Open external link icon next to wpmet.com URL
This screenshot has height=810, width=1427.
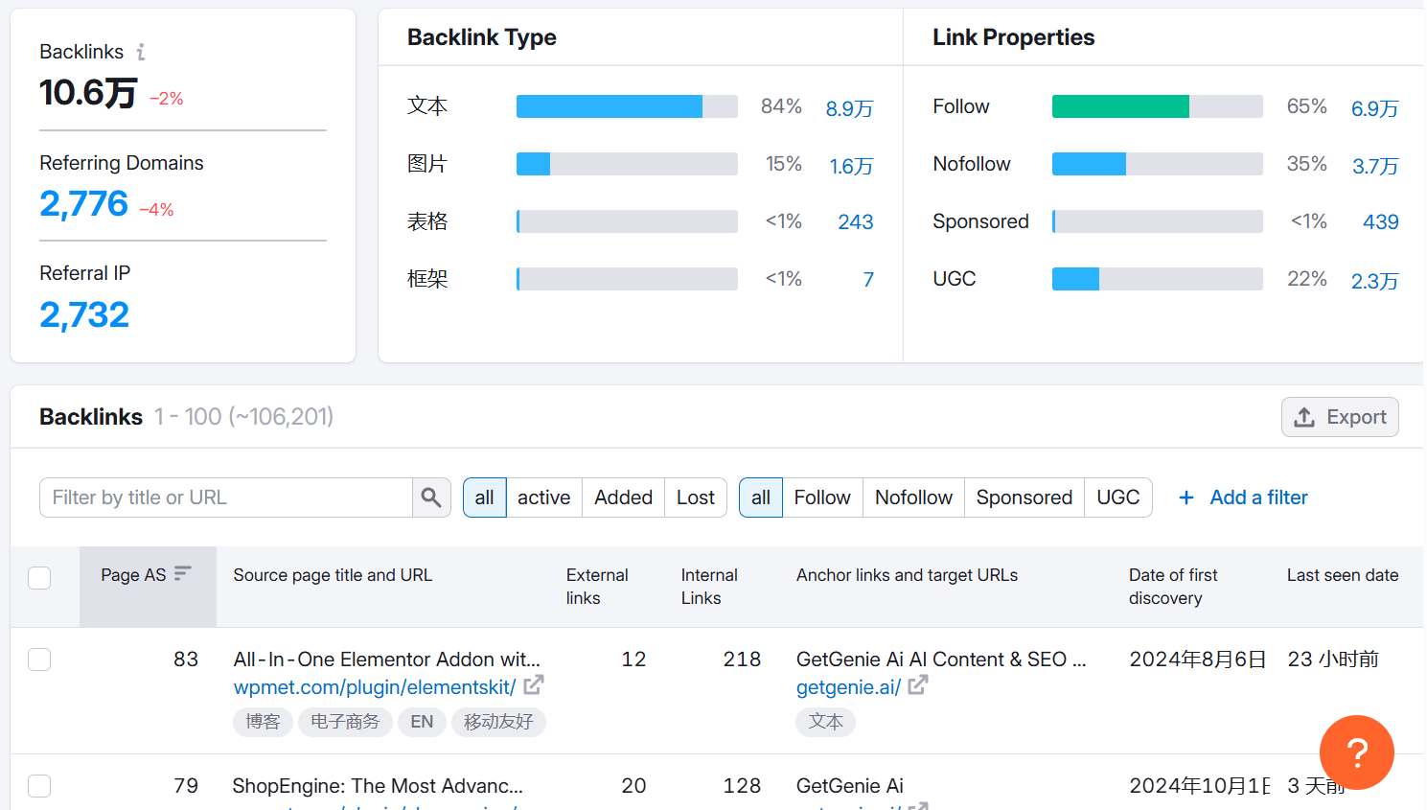[x=534, y=685]
